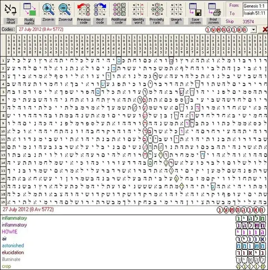Select the Identify word tool

click(138, 10)
